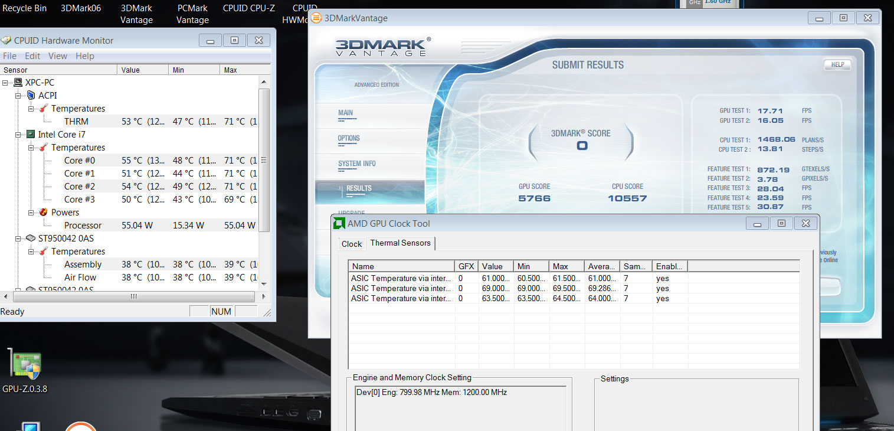Click the AMD GPU Clock Tool title icon
Image resolution: width=894 pixels, height=431 pixels.
click(339, 223)
